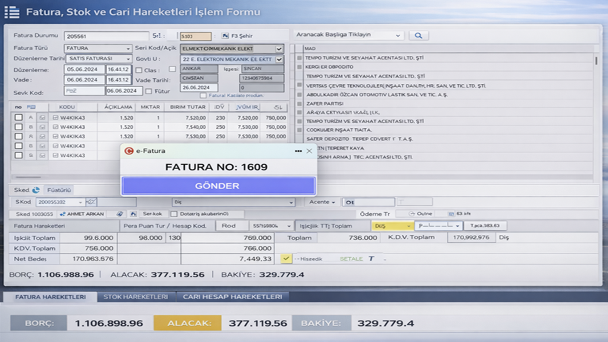This screenshot has width=608, height=342.
Task: Click the person icon beside AHMET ARKAN
Action: coord(63,214)
